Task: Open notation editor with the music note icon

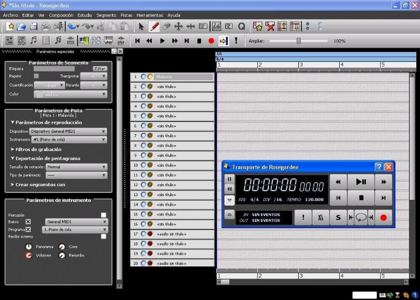Action: click(34, 41)
